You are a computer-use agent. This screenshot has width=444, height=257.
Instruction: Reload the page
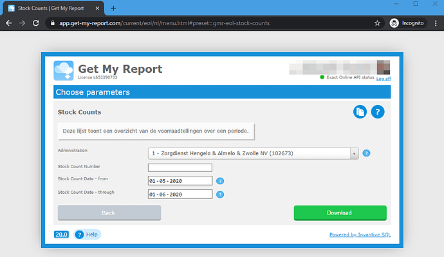[x=35, y=23]
